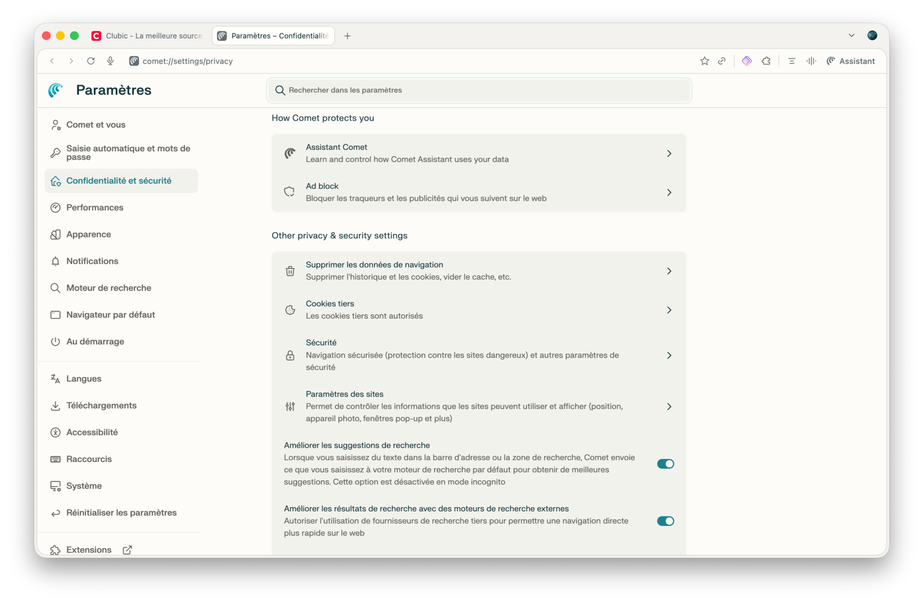This screenshot has width=923, height=603.
Task: Expand Paramètres des sites chevron
Action: click(x=669, y=407)
